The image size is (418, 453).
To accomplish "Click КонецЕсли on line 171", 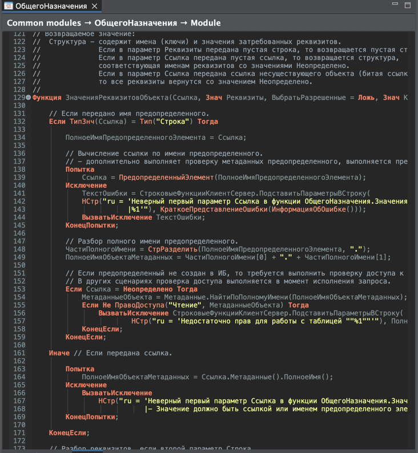I will 67,433.
